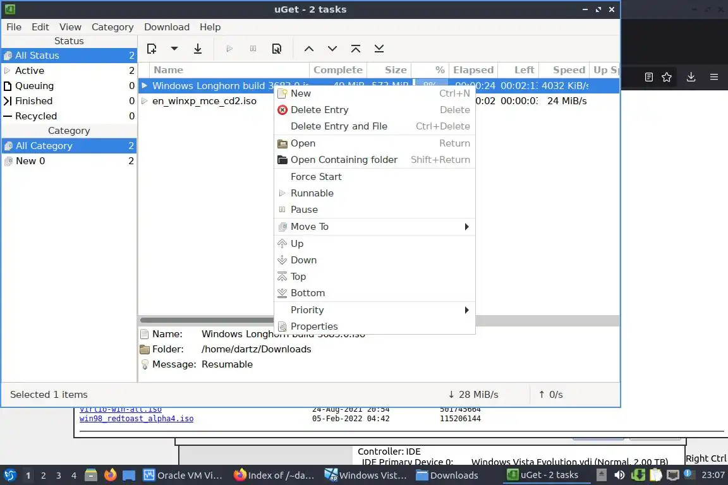Choose Bottom from the context menu
This screenshot has height=485, width=728.
[x=375, y=293]
